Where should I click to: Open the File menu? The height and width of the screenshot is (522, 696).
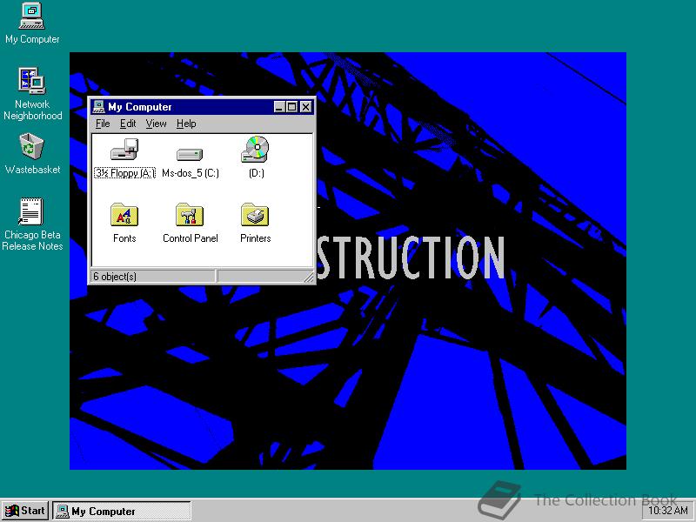click(103, 124)
